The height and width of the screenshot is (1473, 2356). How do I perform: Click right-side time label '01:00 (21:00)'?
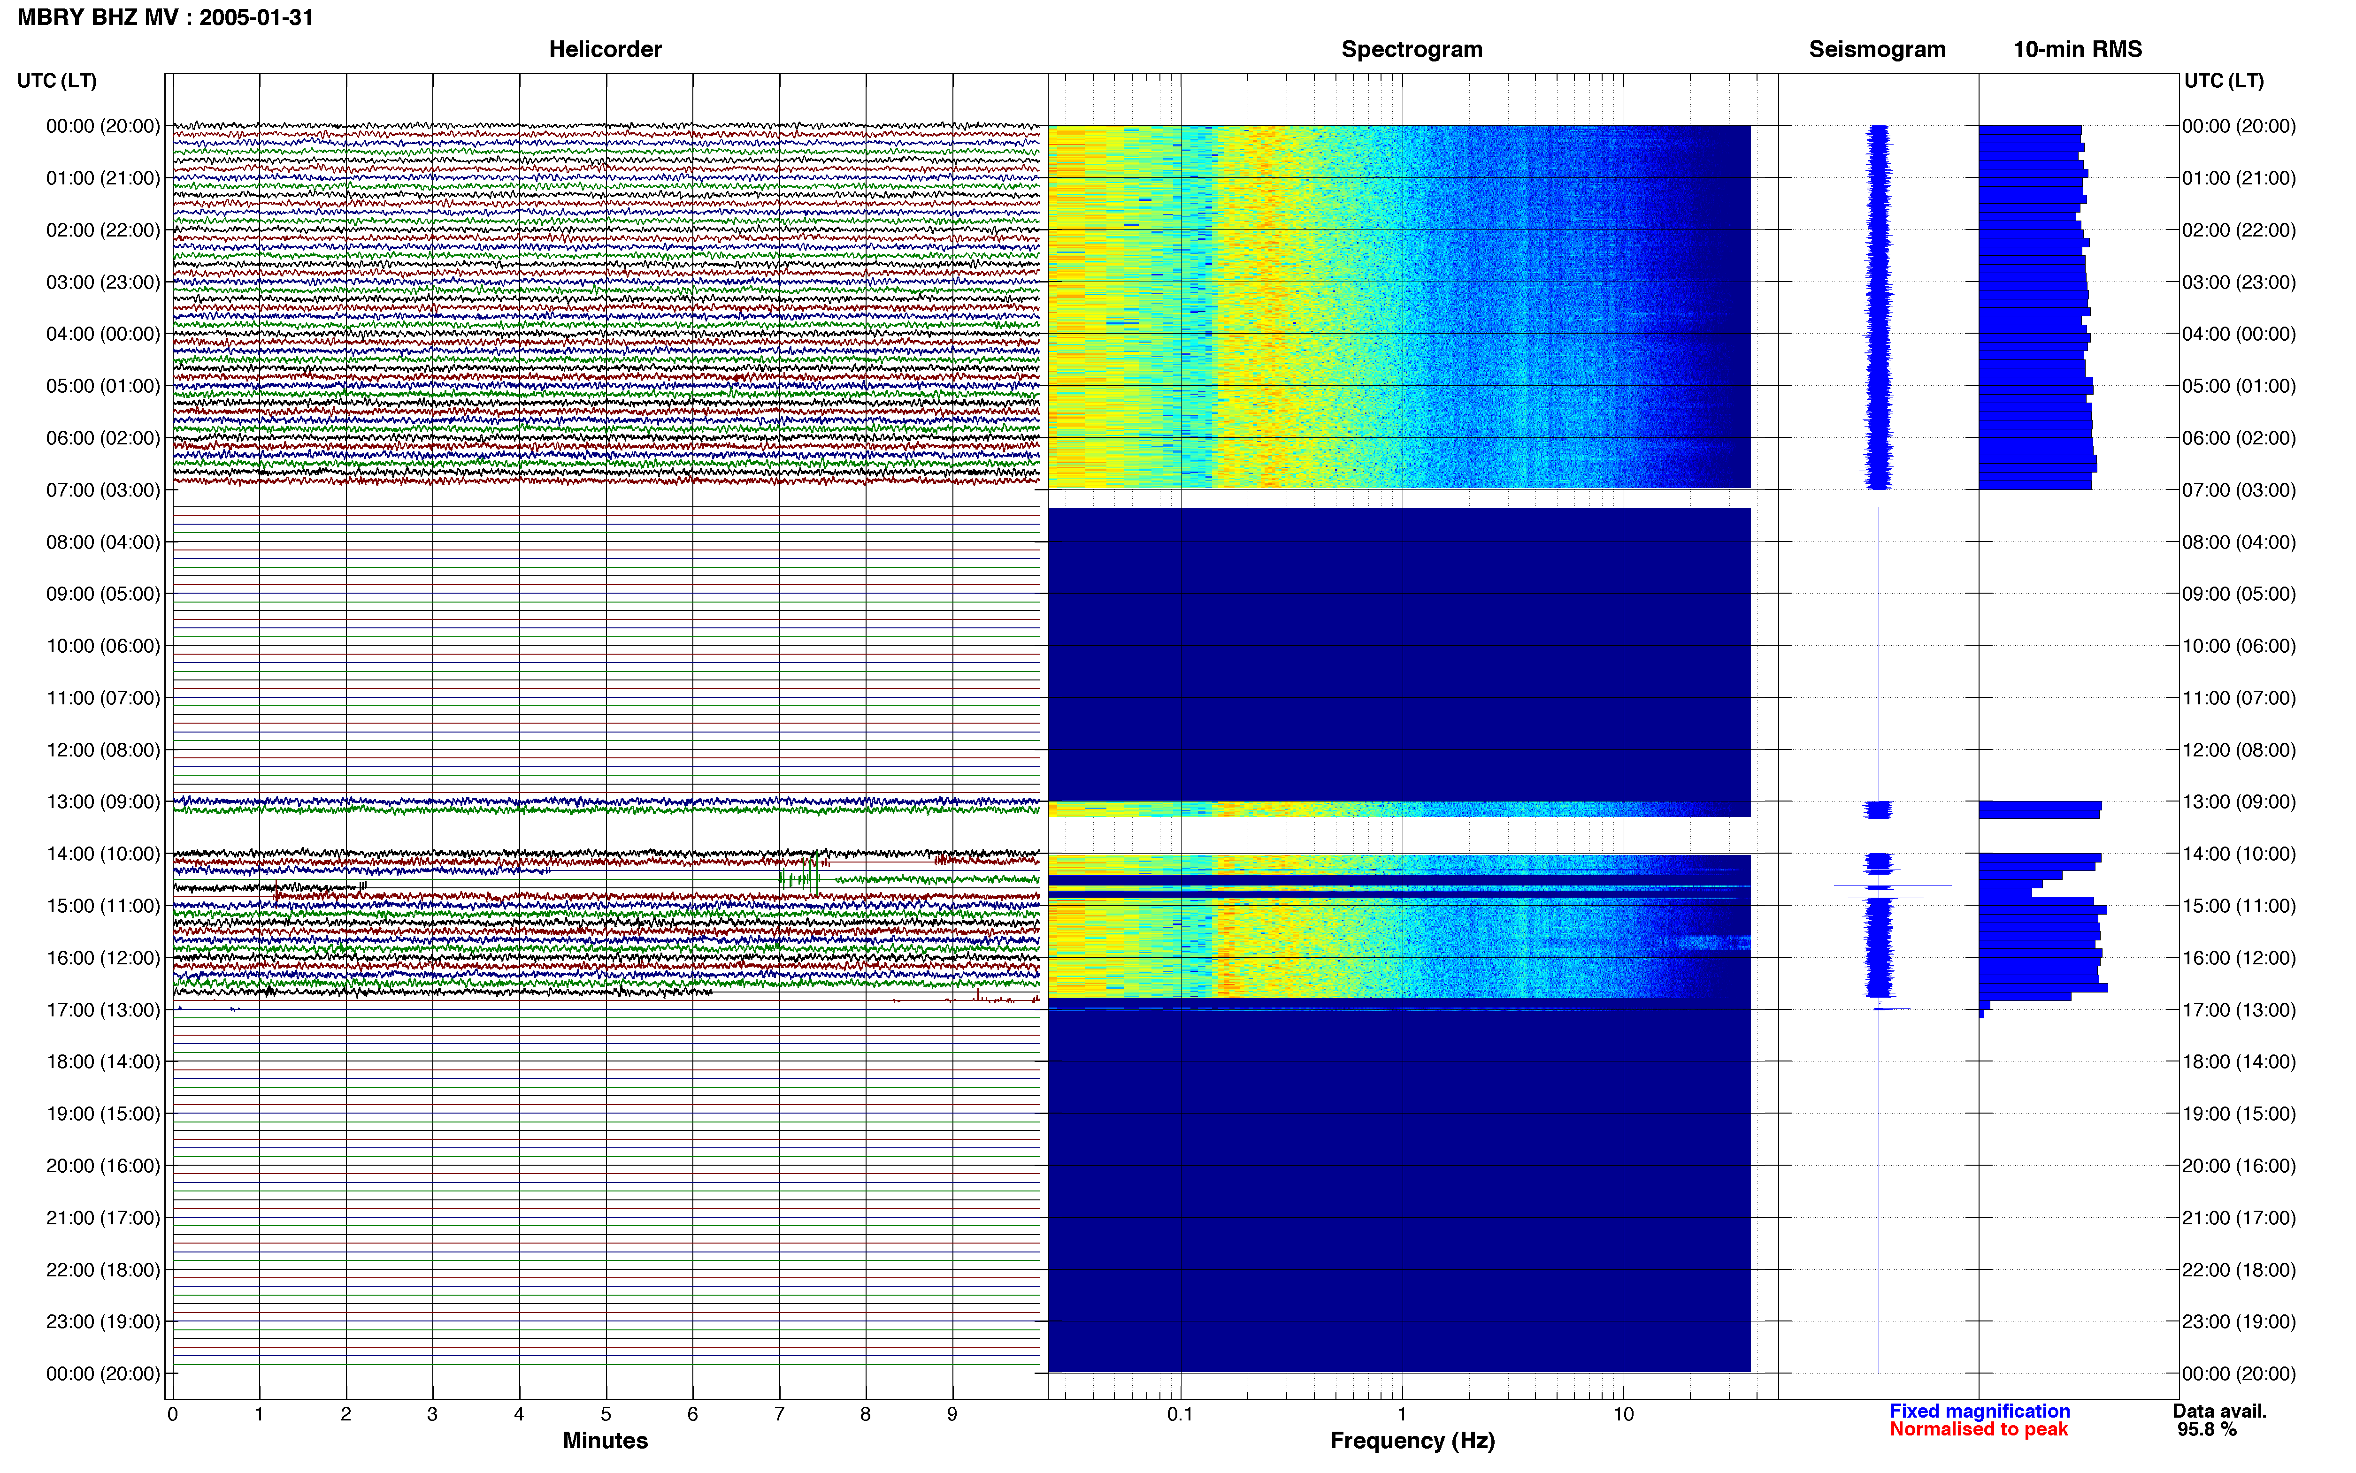pyautogui.click(x=2239, y=178)
